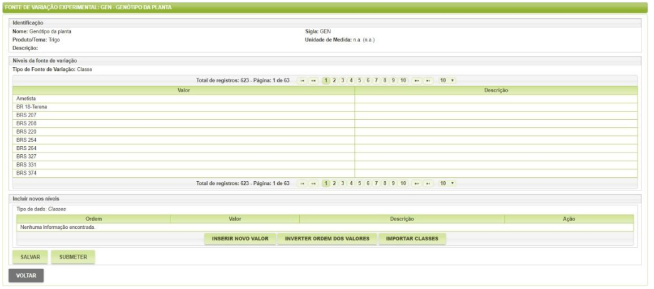Image resolution: width=654 pixels, height=289 pixels.
Task: Go to previous page in bottom paginator
Action: point(314,184)
